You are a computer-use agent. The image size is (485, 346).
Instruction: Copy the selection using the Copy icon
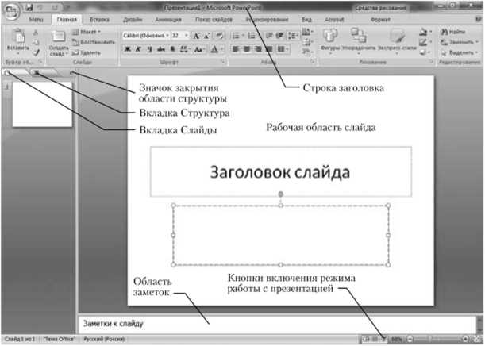pyautogui.click(x=36, y=42)
